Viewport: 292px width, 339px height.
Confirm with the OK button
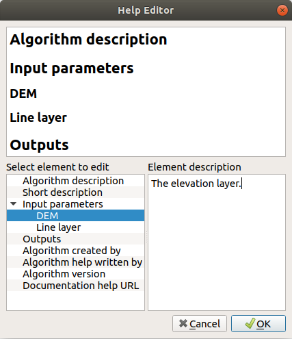tap(258, 324)
